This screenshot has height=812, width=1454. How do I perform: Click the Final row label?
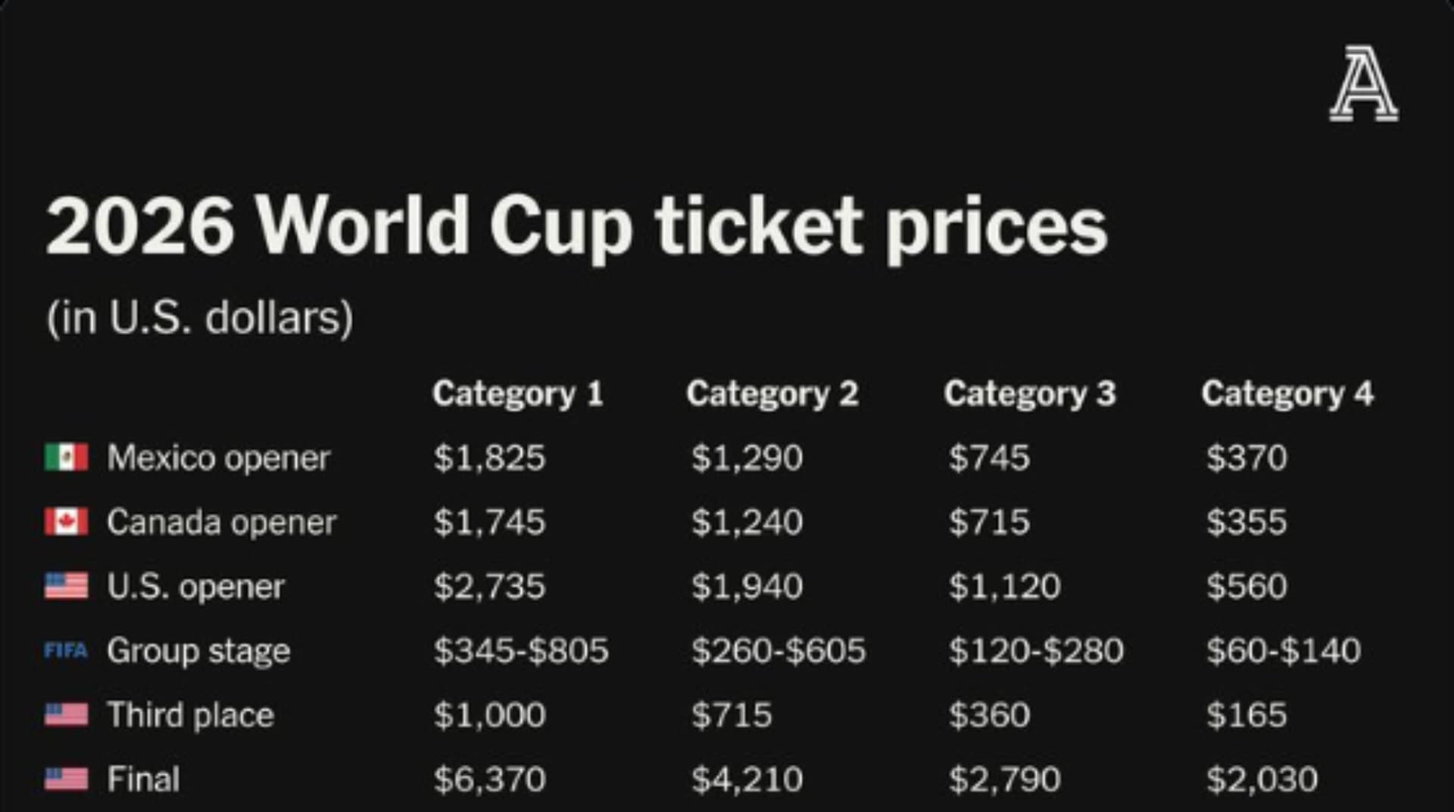pyautogui.click(x=144, y=779)
